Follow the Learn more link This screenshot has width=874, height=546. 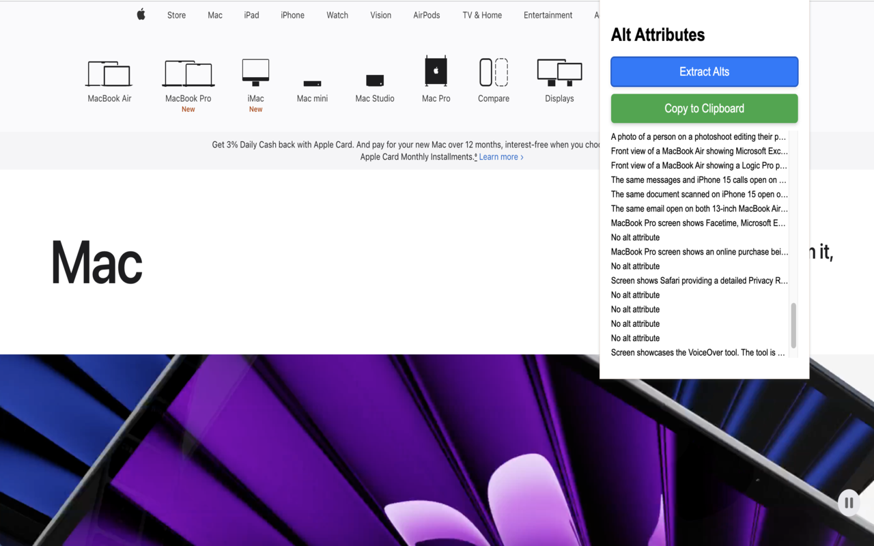[501, 157]
